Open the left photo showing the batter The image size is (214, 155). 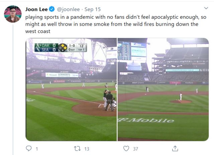(x=71, y=90)
